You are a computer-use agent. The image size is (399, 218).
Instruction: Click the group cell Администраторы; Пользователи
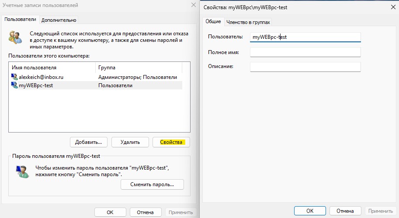138,77
